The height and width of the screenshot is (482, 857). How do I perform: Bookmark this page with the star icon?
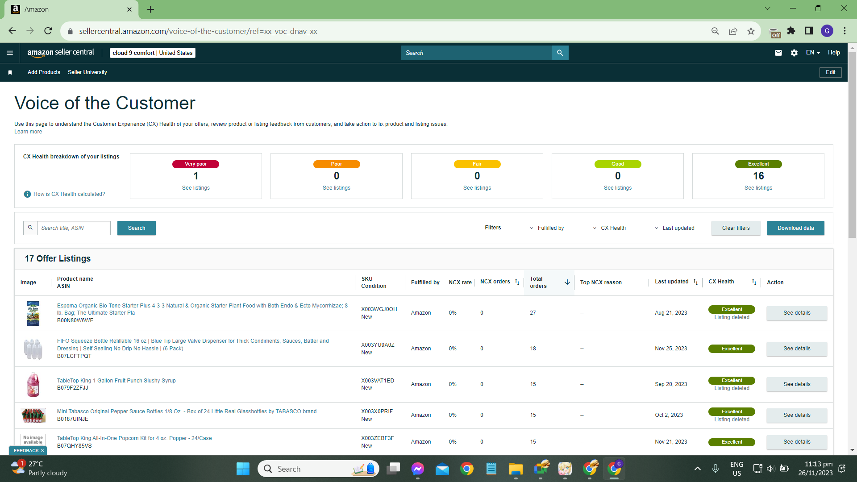[751, 31]
